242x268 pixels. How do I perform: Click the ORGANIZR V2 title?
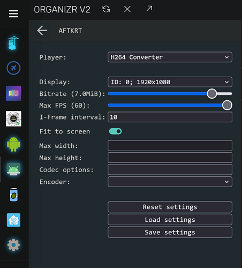[62, 10]
